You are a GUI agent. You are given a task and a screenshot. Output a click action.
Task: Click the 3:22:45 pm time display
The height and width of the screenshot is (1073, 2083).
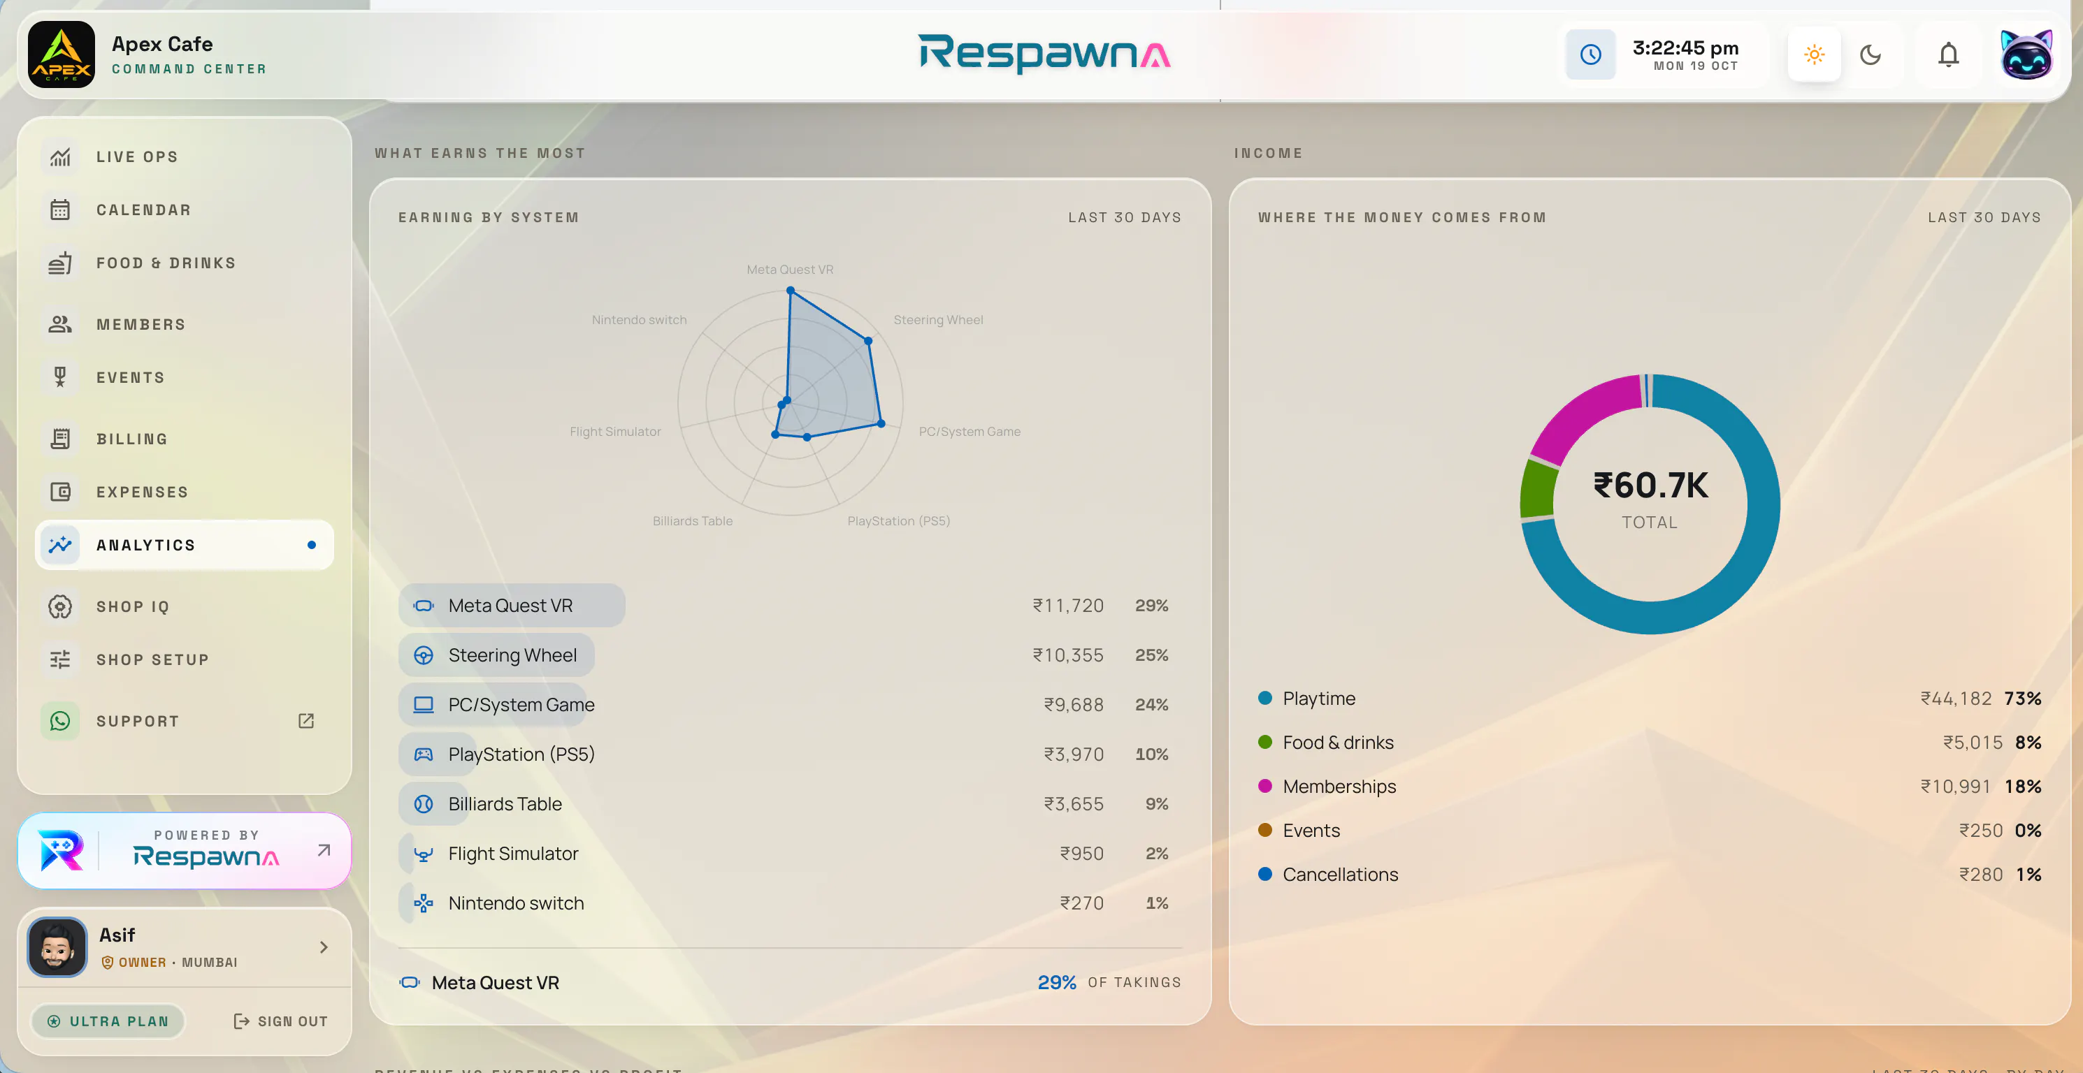point(1685,48)
